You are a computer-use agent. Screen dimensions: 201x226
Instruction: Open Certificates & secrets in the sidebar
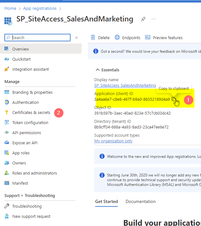[x=31, y=112]
